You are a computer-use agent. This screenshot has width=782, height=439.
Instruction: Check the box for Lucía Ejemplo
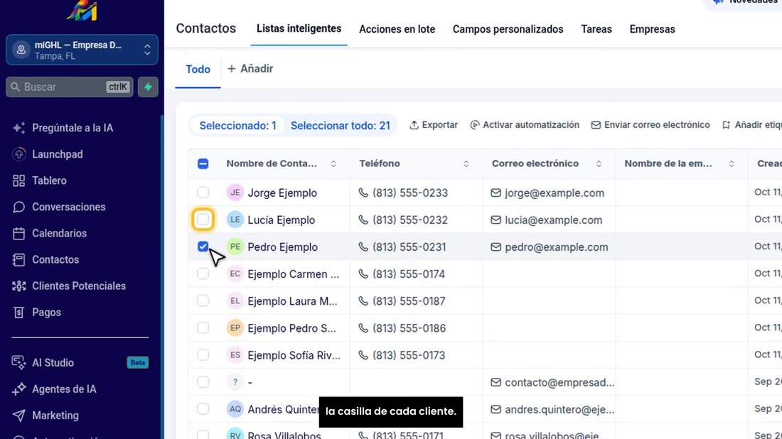point(203,220)
